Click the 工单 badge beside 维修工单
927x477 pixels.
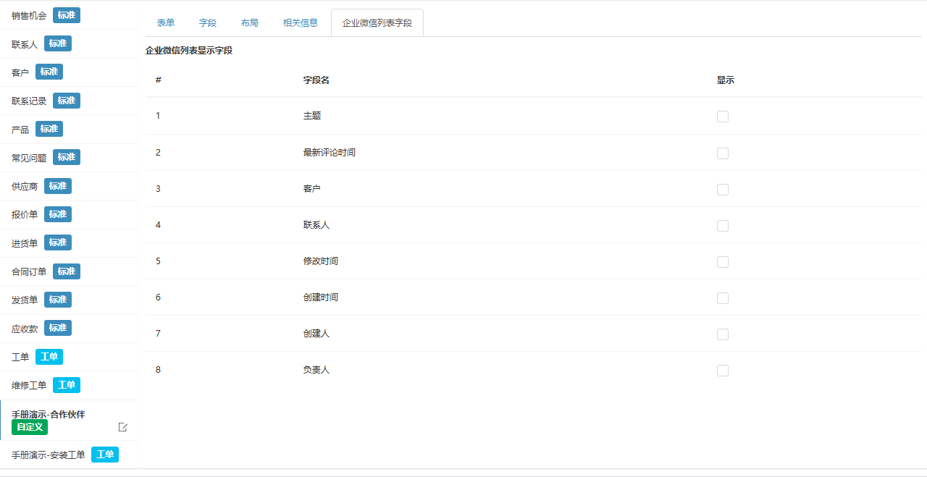[x=67, y=385]
